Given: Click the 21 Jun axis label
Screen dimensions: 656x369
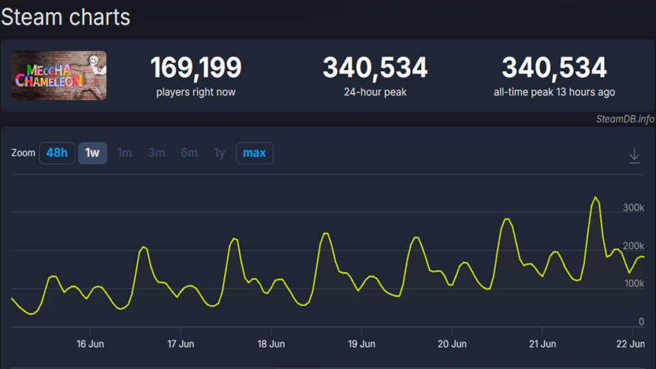Looking at the screenshot, I should [x=542, y=344].
